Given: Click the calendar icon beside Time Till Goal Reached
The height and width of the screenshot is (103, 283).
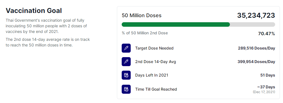Looking at the screenshot, I should tap(126, 89).
